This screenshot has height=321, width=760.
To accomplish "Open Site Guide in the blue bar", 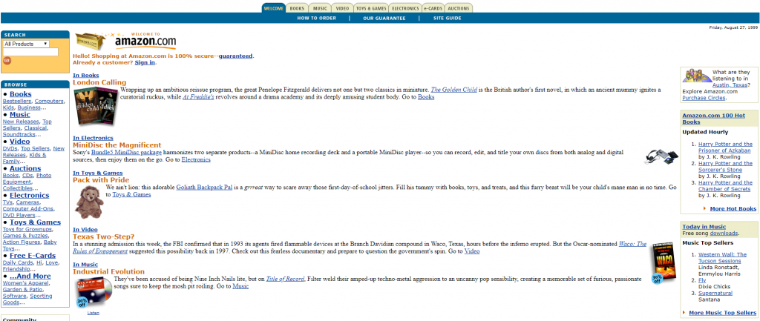I will (x=448, y=19).
